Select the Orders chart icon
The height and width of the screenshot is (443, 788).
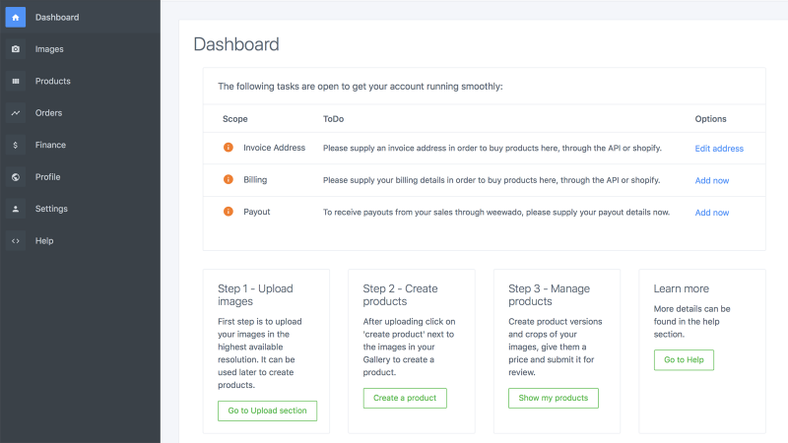click(x=16, y=113)
